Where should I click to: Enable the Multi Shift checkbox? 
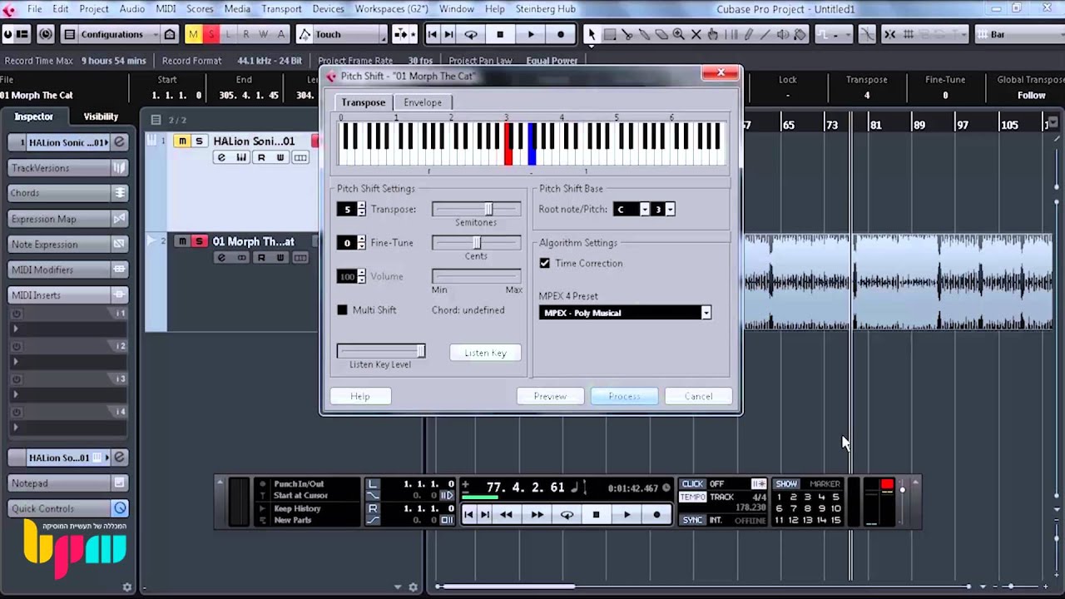[x=342, y=309]
